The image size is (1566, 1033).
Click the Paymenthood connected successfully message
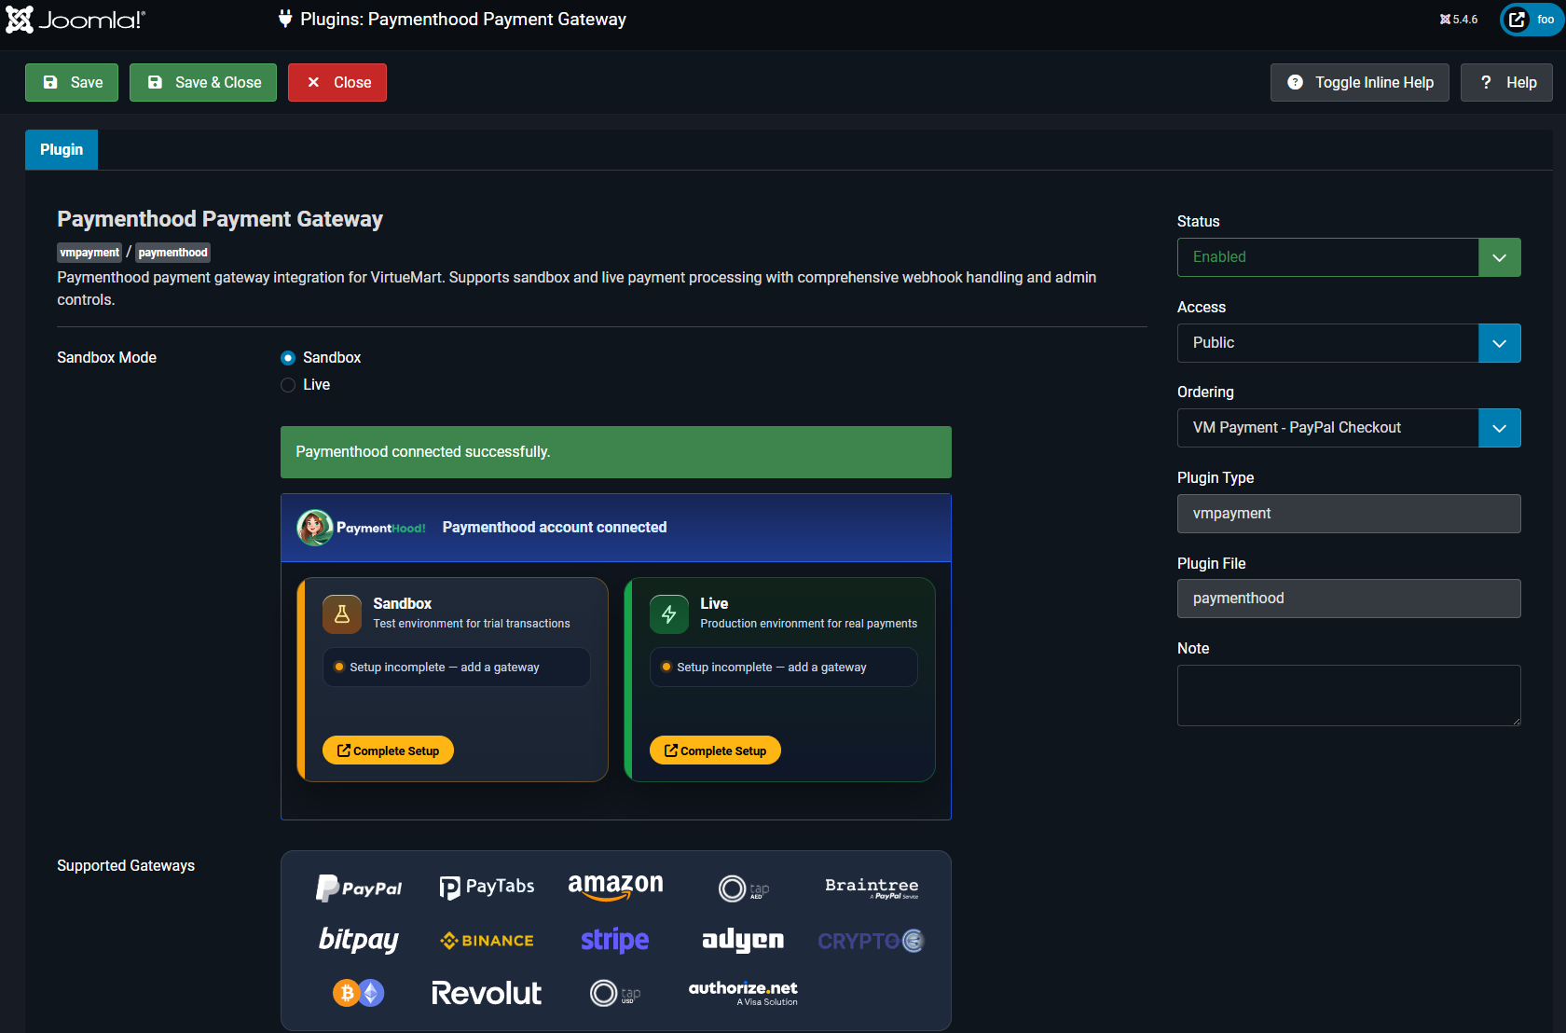(616, 452)
